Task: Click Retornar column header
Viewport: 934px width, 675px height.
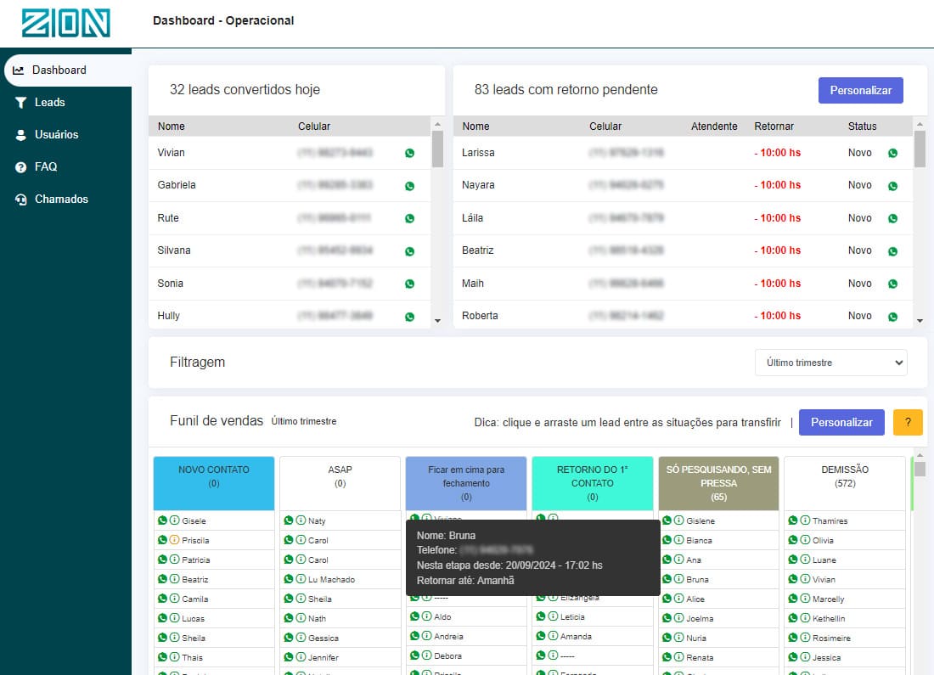Action: (x=774, y=127)
